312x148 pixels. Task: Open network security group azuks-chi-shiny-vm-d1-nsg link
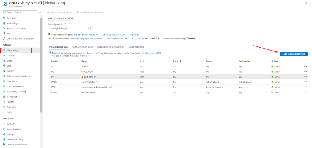90,53
